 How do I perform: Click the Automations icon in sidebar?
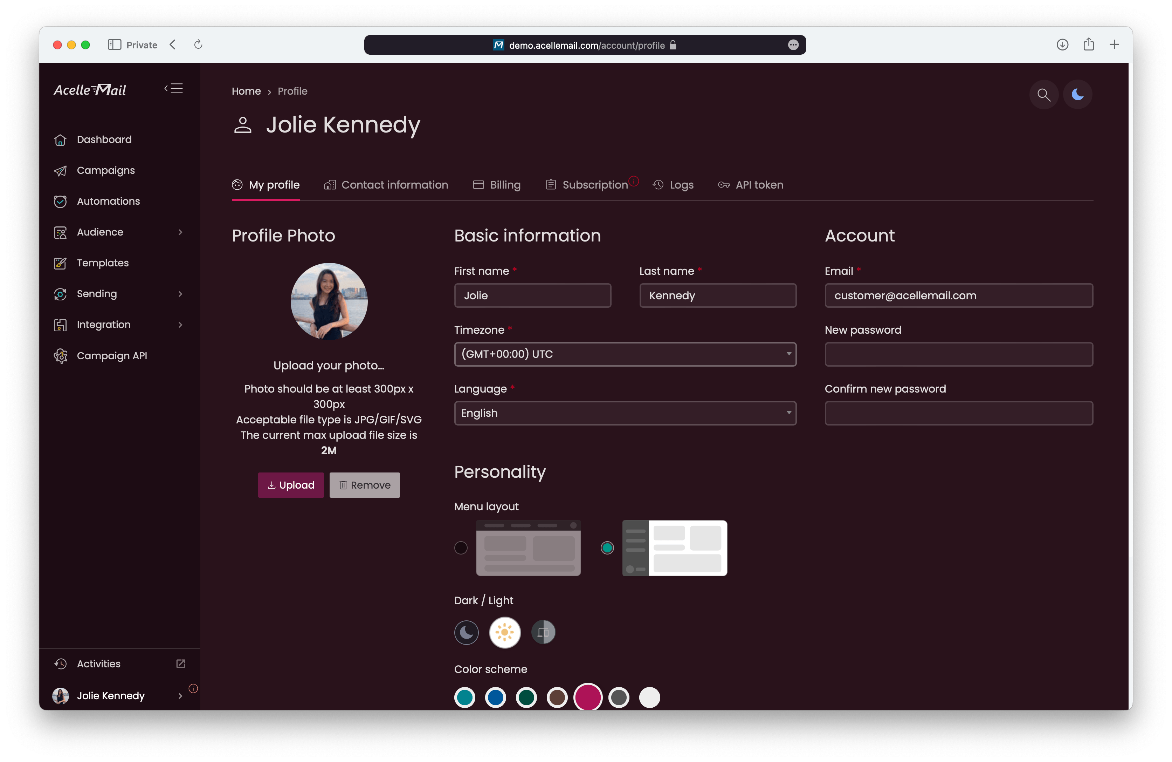(x=60, y=201)
